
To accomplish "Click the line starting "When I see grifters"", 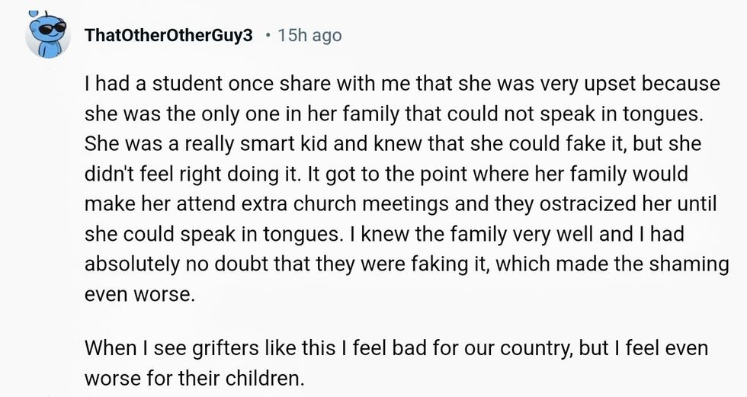I will 396,348.
